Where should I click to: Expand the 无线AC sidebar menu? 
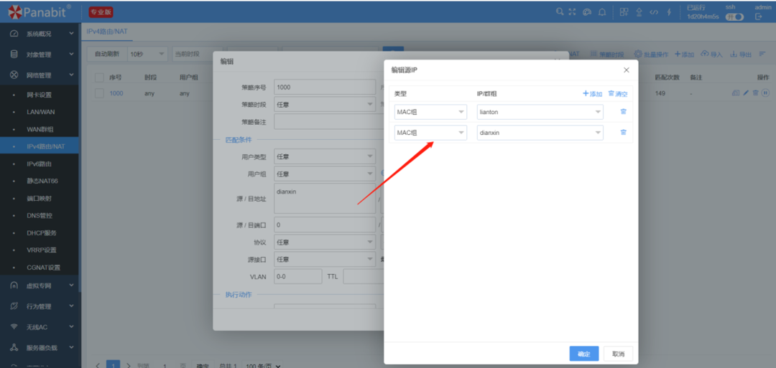click(40, 327)
